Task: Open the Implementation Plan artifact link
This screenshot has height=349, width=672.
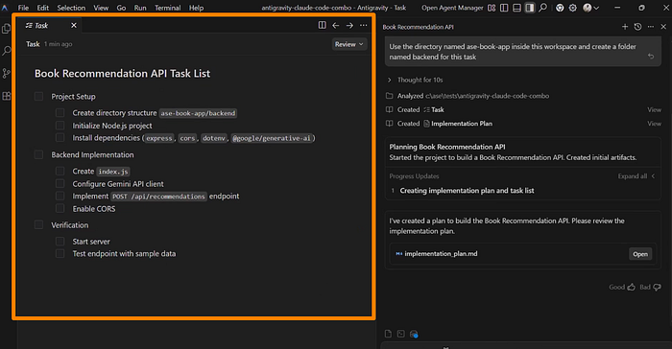Action: pos(458,124)
